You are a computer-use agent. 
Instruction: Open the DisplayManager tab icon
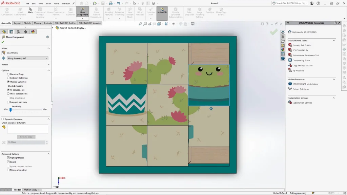33,32
